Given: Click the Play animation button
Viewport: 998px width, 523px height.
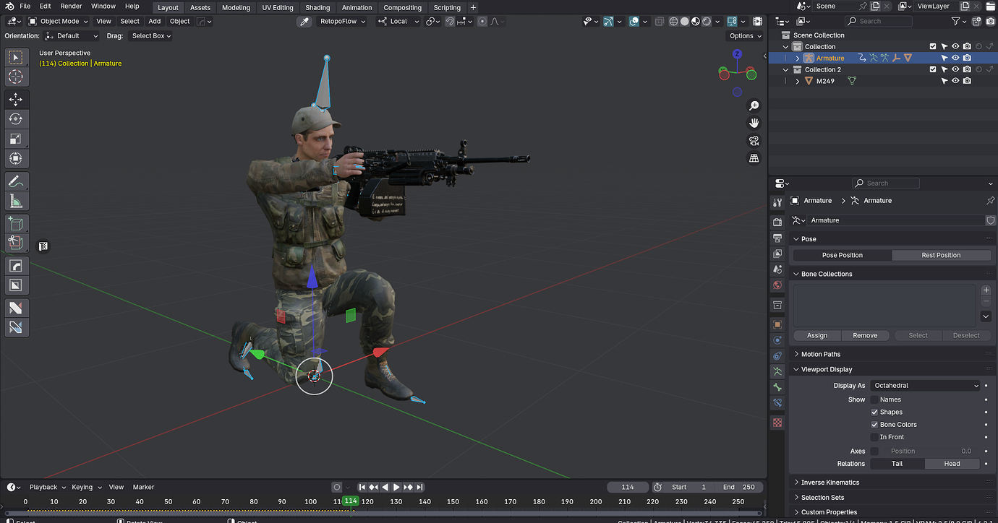Looking at the screenshot, I should pos(396,487).
